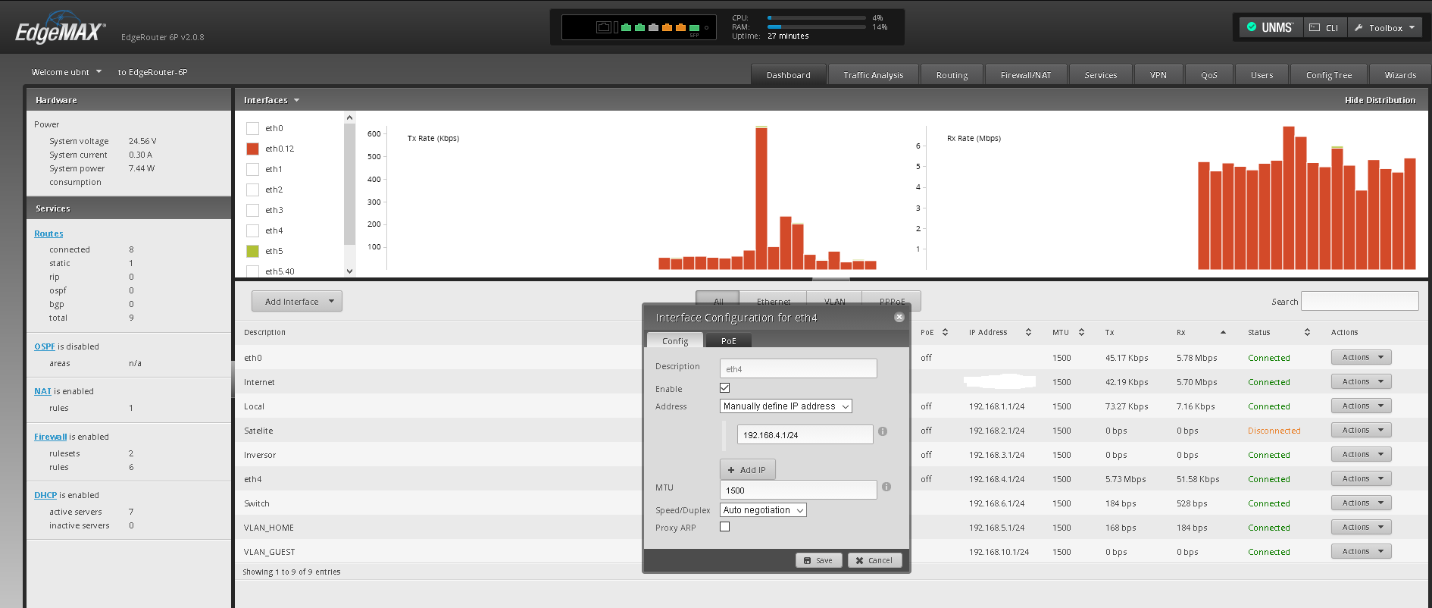The width and height of the screenshot is (1432, 608).
Task: Open the Services tab
Action: tap(1100, 75)
